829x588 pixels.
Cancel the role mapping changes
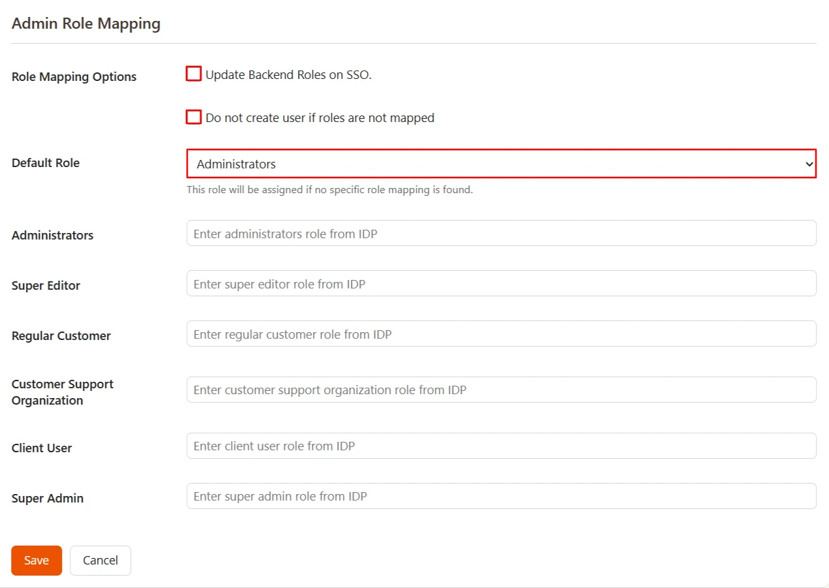pyautogui.click(x=100, y=560)
